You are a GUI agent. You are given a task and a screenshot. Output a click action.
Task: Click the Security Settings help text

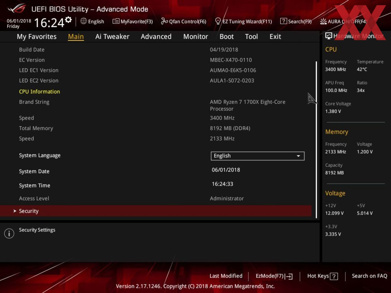[37, 230]
